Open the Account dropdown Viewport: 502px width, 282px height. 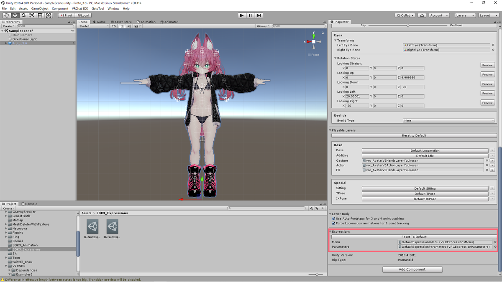point(439,15)
